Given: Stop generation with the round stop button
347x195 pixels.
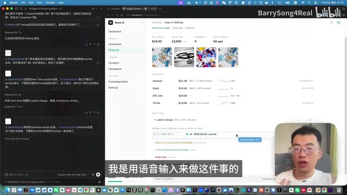Looking at the screenshot, I should (98, 174).
